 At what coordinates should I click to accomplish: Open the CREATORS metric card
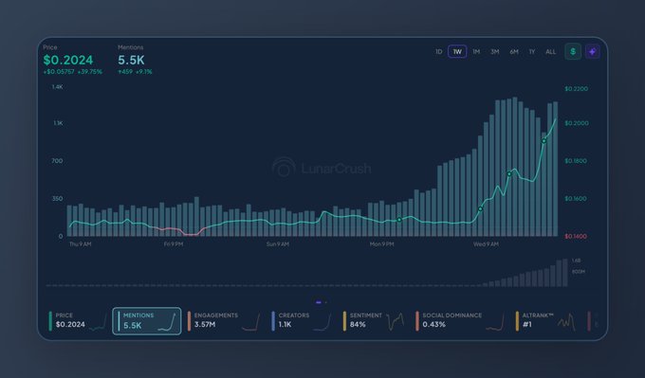coord(301,321)
